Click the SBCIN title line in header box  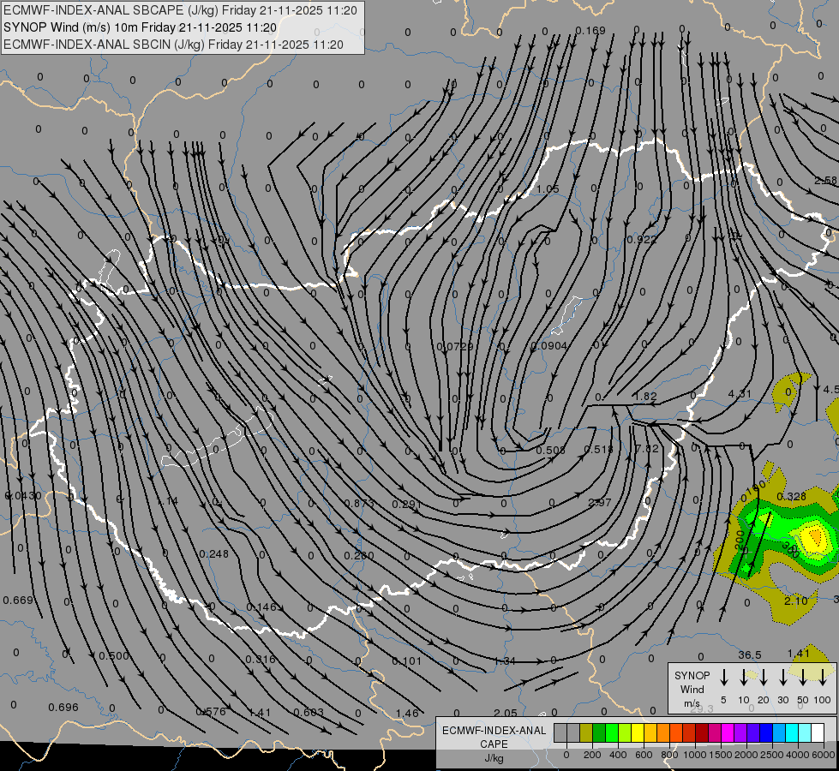pyautogui.click(x=173, y=45)
